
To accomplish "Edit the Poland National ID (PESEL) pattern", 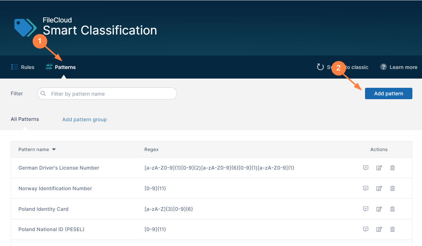I will [x=379, y=229].
